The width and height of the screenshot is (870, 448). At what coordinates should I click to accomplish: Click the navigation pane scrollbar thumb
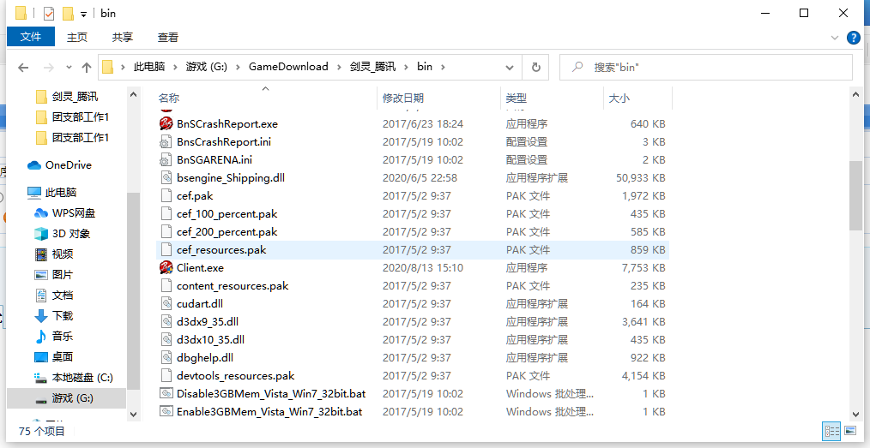133,290
